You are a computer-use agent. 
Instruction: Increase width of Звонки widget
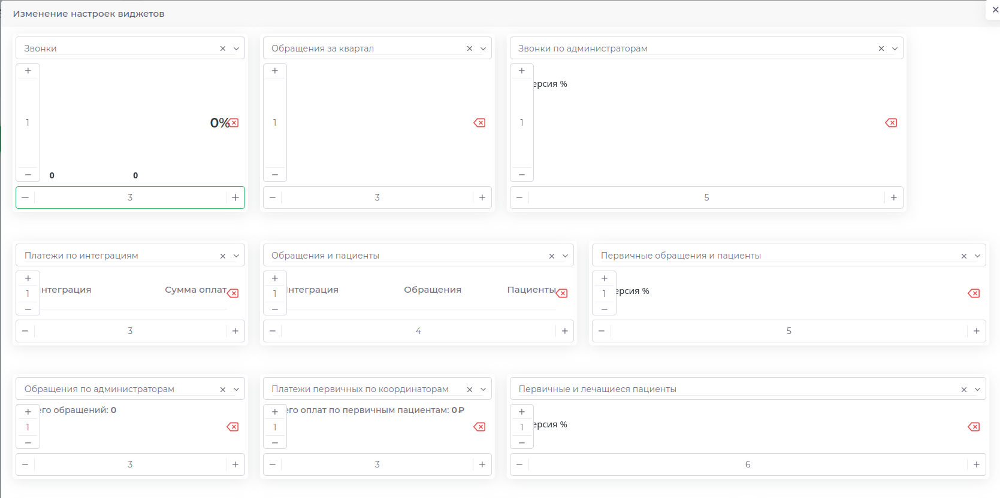(235, 198)
